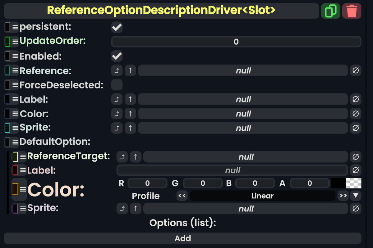Click the jump arrow beside Reference
The width and height of the screenshot is (373, 248).
[117, 70]
